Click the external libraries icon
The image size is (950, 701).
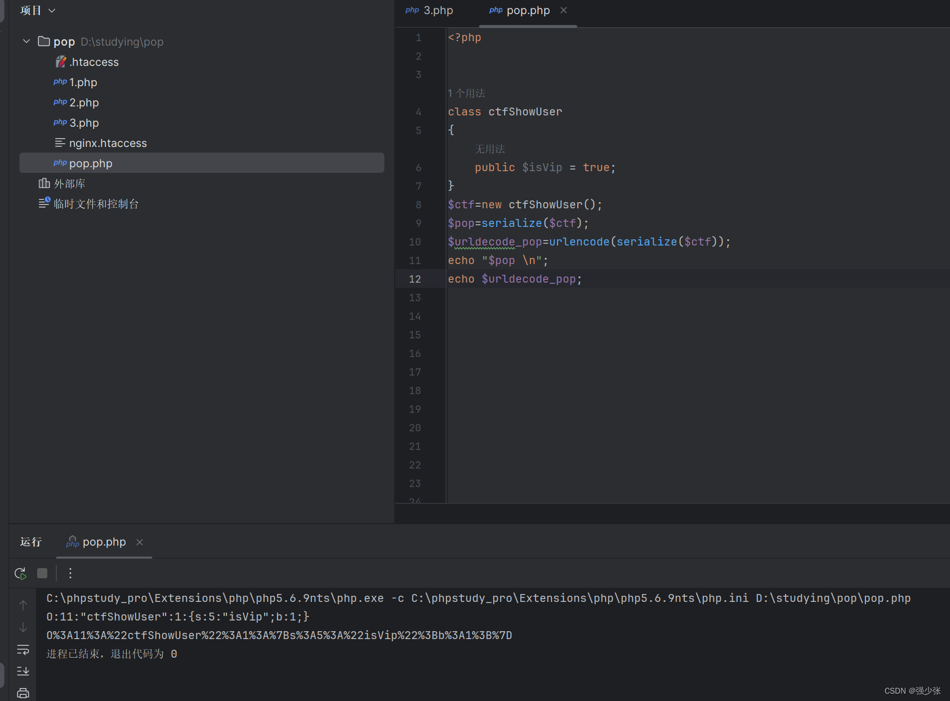coord(44,184)
